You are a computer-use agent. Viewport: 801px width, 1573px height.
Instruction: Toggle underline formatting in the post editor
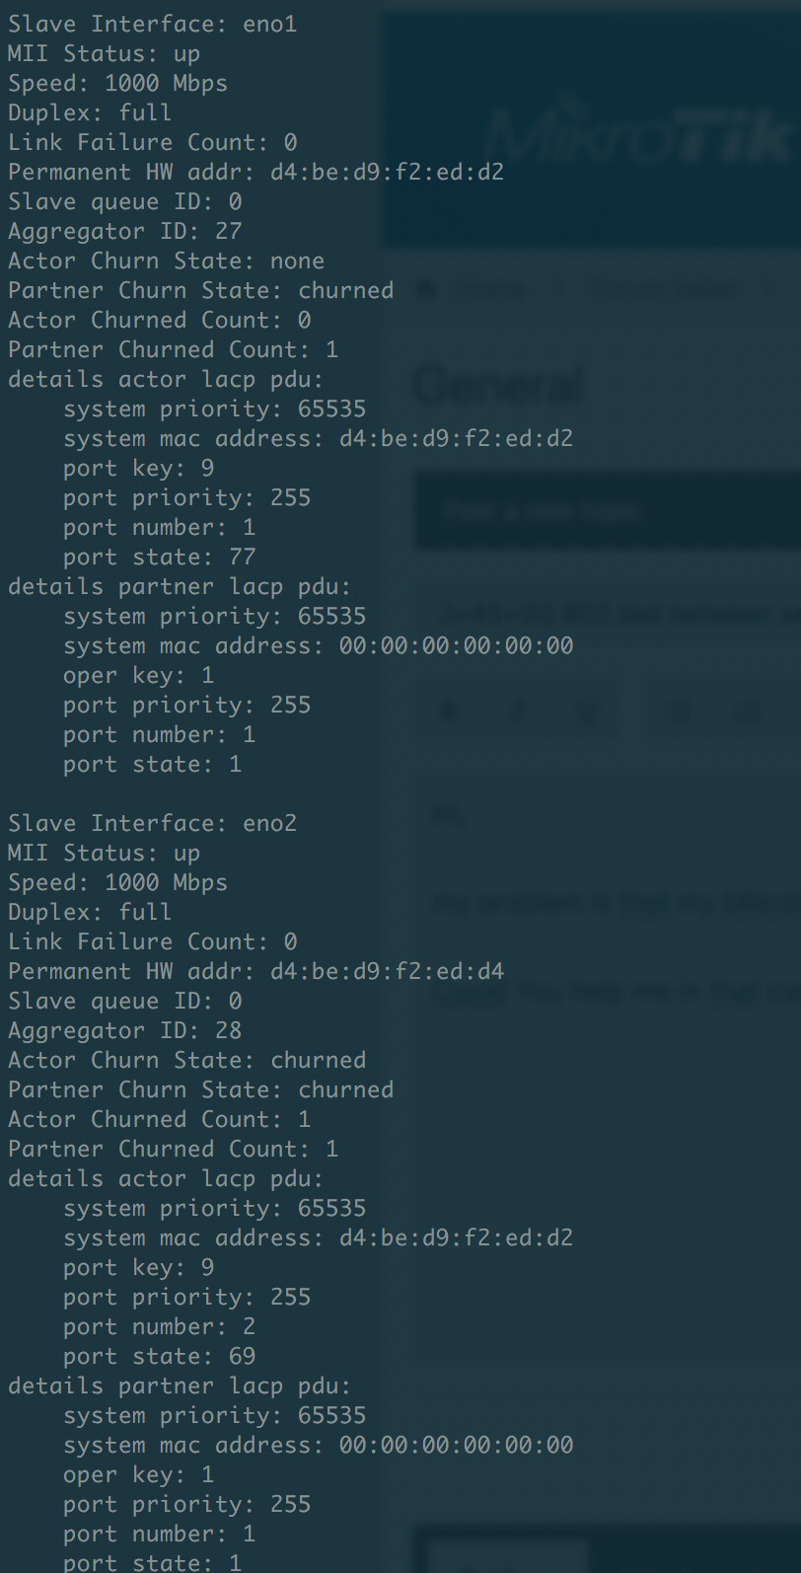pos(588,712)
